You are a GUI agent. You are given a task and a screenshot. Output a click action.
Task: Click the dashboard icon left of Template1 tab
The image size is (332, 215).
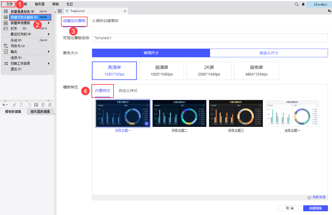pos(60,11)
